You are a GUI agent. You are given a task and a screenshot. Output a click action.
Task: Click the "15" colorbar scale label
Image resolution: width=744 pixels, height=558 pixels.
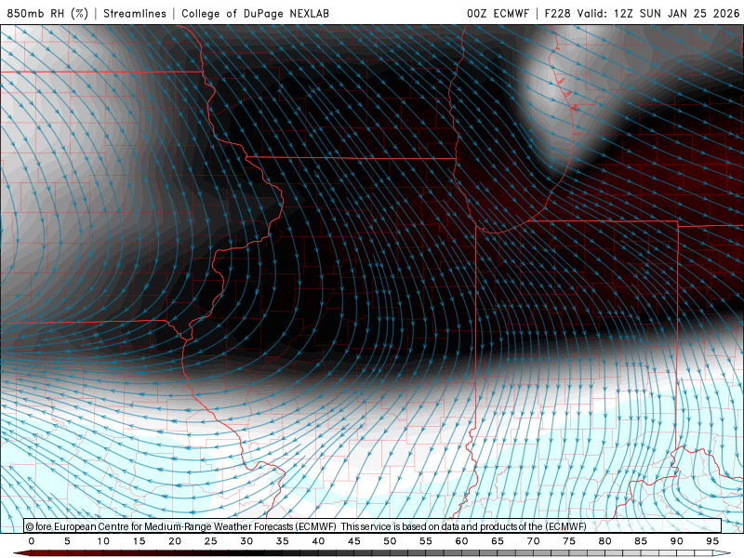(x=139, y=541)
